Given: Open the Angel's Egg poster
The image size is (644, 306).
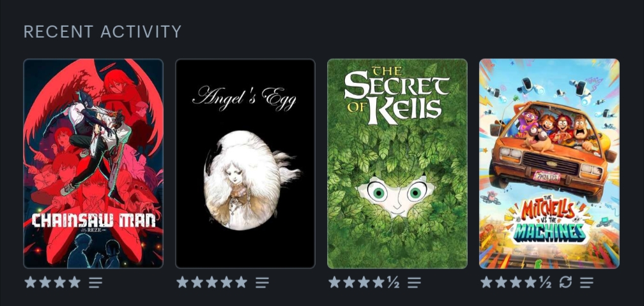Looking at the screenshot, I should (245, 163).
